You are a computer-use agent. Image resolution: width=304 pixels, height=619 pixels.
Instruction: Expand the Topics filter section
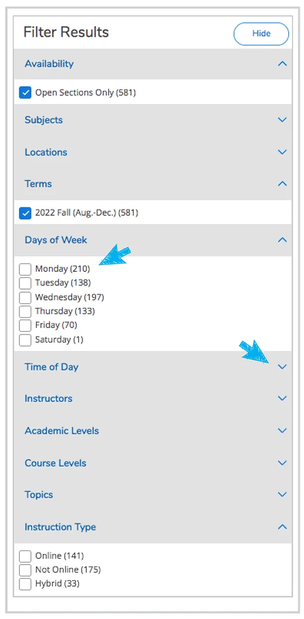coord(282,494)
